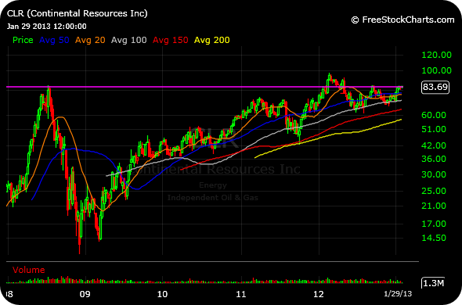Click the 12 year label on time axis
This screenshot has width=462, height=305.
tap(319, 294)
